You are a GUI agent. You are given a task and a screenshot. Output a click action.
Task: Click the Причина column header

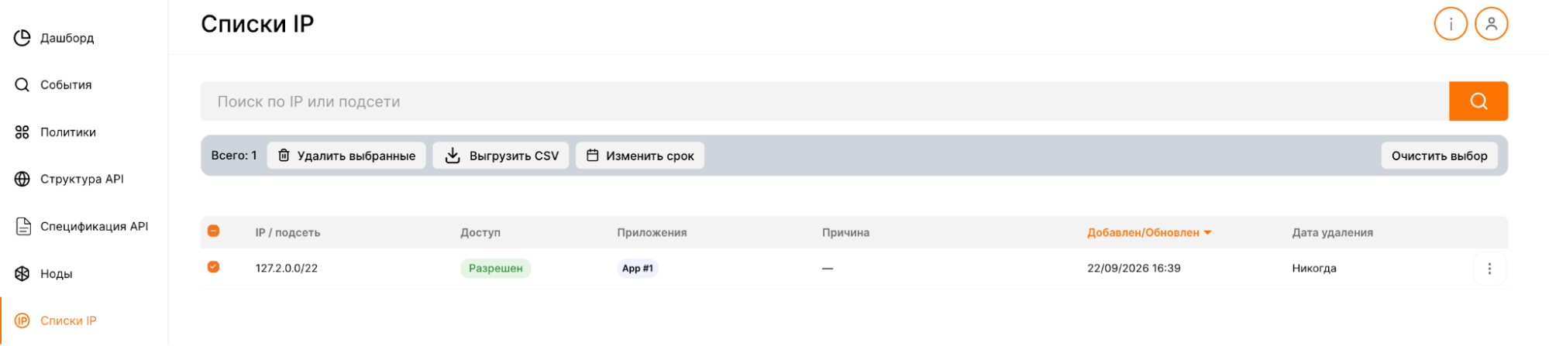coord(845,232)
